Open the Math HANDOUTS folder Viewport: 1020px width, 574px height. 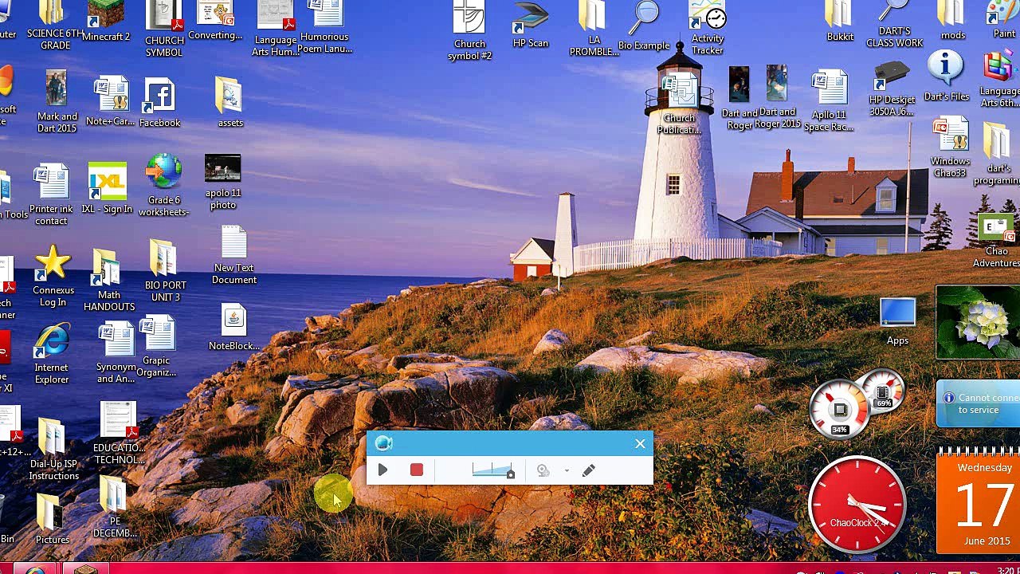(x=109, y=281)
